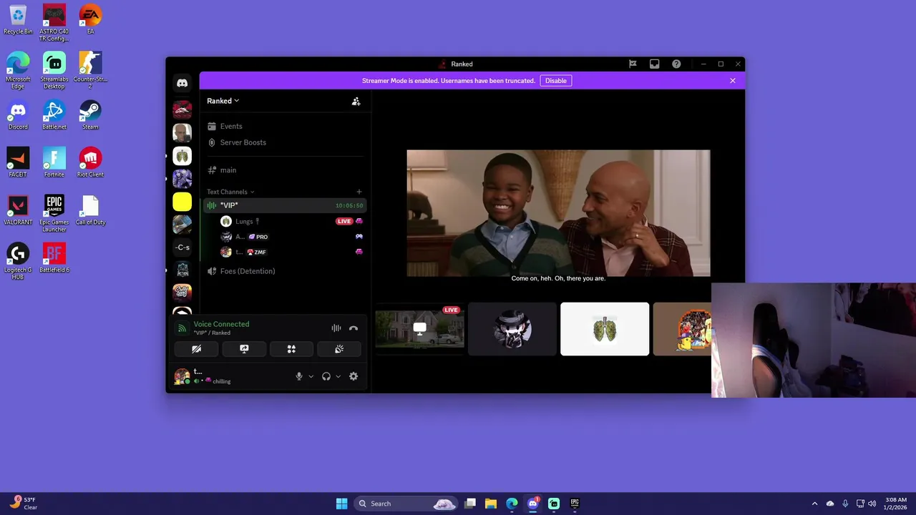Open the VALORANT desktop shortcut
This screenshot has height=515, width=916.
click(18, 210)
